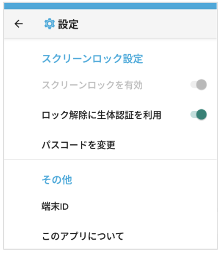The image size is (222, 253).
Task: Click the grey knob of screen lock switch
Action: [202, 85]
